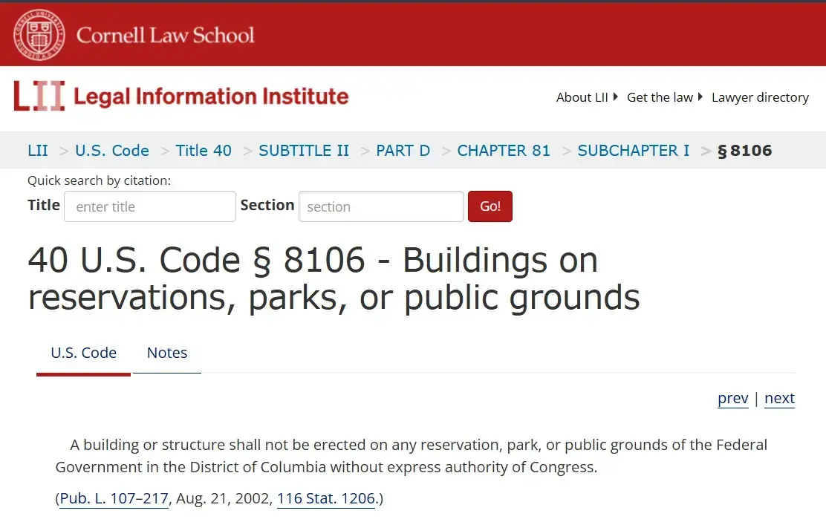Go to LII breadcrumb link
Image resolution: width=826 pixels, height=522 pixels.
[38, 151]
